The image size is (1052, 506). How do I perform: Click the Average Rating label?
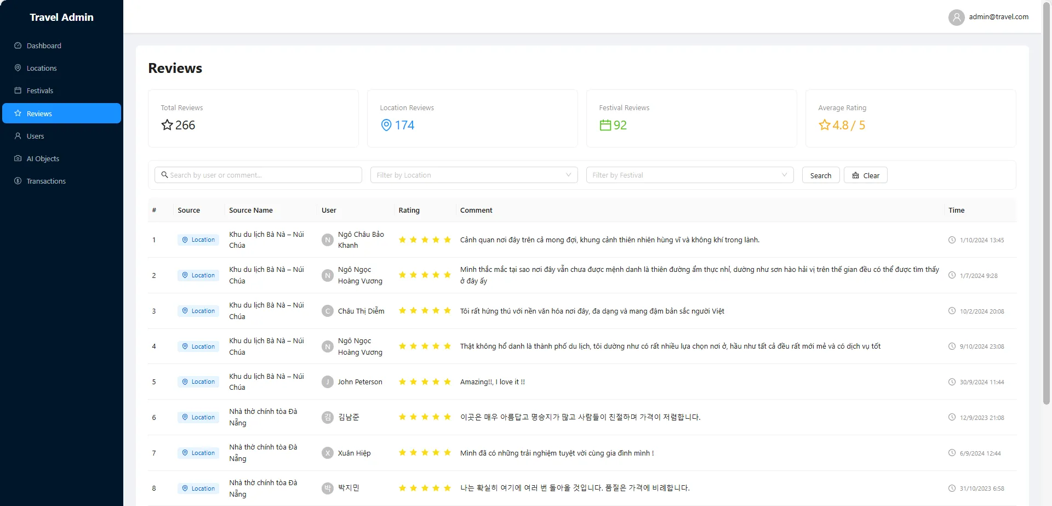coord(842,107)
